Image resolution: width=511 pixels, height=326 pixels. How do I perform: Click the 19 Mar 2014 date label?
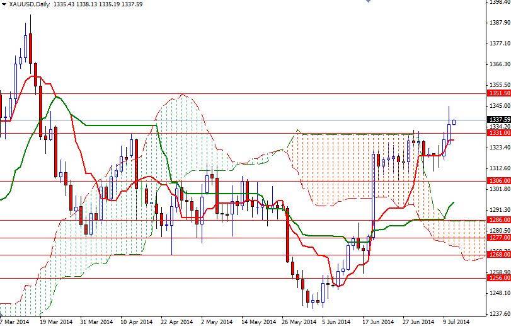[x=56, y=322]
